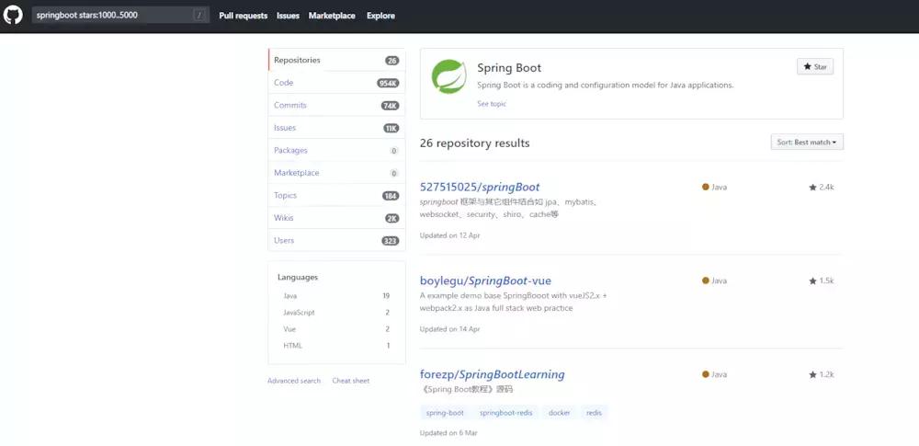Click the 26 badge next to Repositories

pos(392,61)
